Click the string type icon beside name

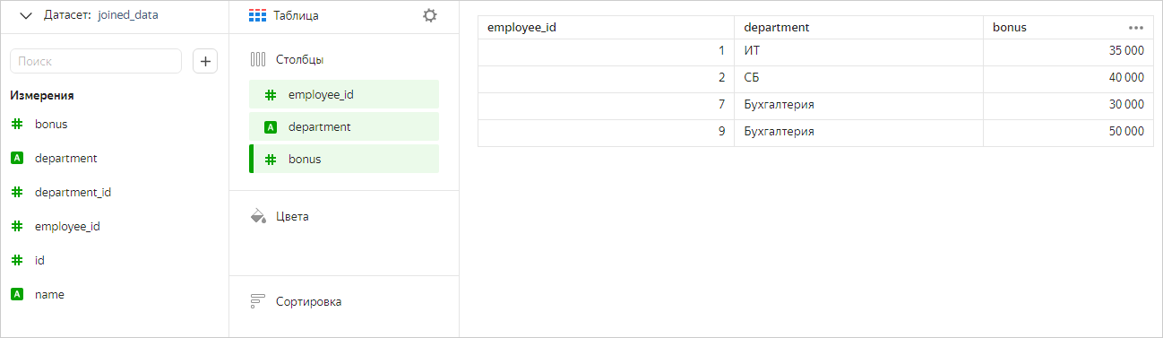pyautogui.click(x=16, y=294)
